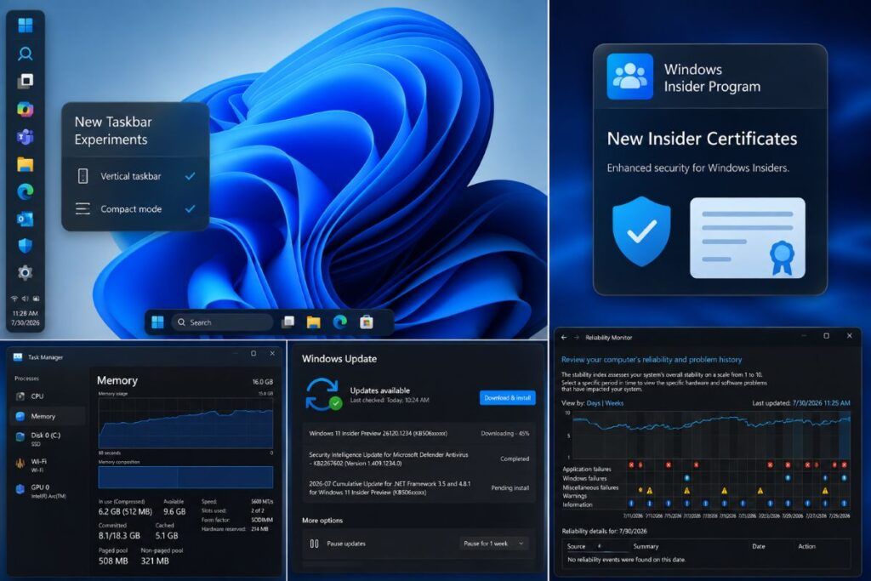Image resolution: width=871 pixels, height=581 pixels.
Task: Click the More options heading
Action: 322,521
